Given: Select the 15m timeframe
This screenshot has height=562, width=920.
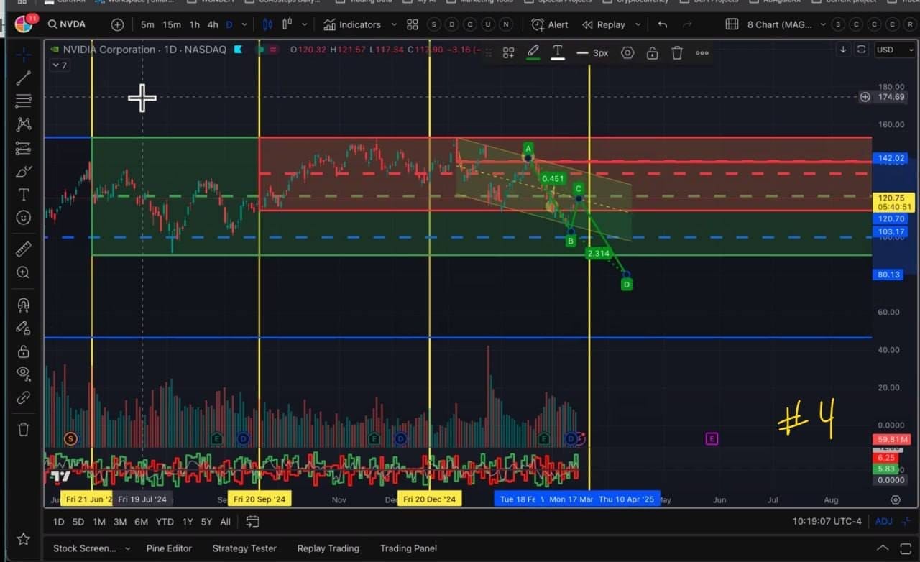Looking at the screenshot, I should (x=172, y=24).
